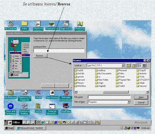Select the Shortcut to Multikey desktop icon
Image resolution: width=155 pixels, height=134 pixels.
pyautogui.click(x=24, y=109)
